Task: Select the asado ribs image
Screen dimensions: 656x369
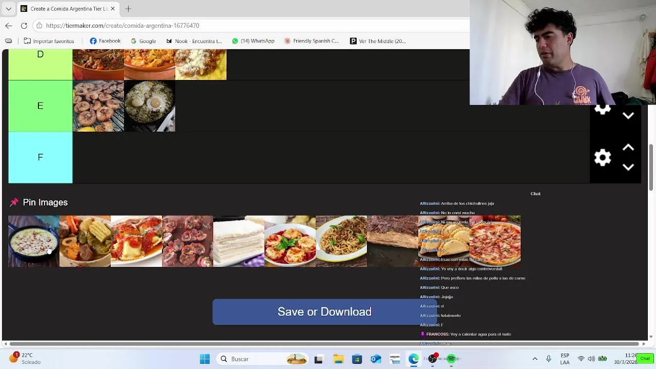Action: pos(393,241)
